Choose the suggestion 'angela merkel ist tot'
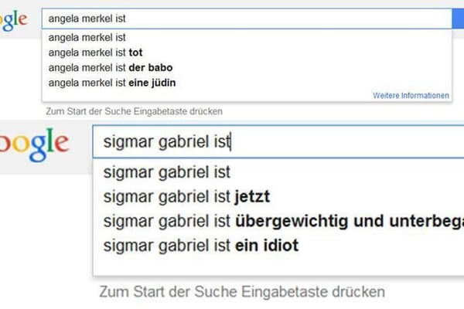The image size is (464, 309). click(x=96, y=53)
